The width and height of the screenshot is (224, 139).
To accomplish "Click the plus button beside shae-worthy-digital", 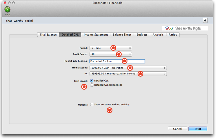I will pyautogui.click(x=205, y=20).
